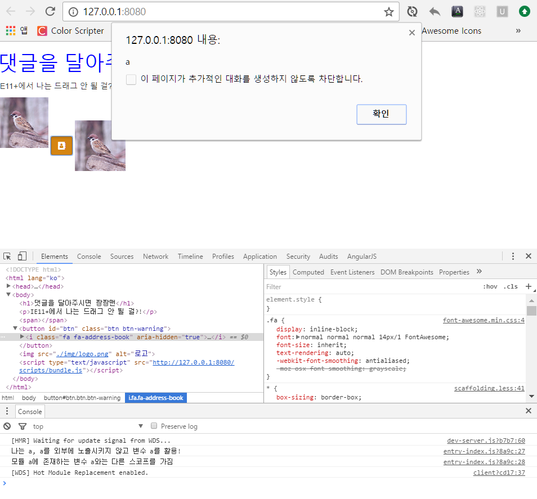This screenshot has width=537, height=499.
Task: Show more bookmarks with chevron
Action: [x=518, y=31]
